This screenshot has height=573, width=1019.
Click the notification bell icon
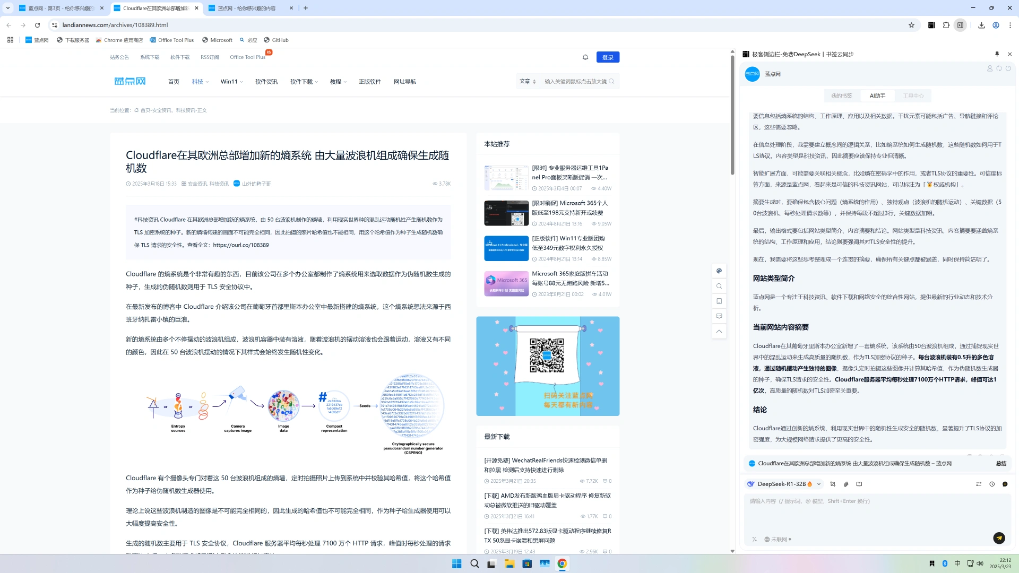585,57
